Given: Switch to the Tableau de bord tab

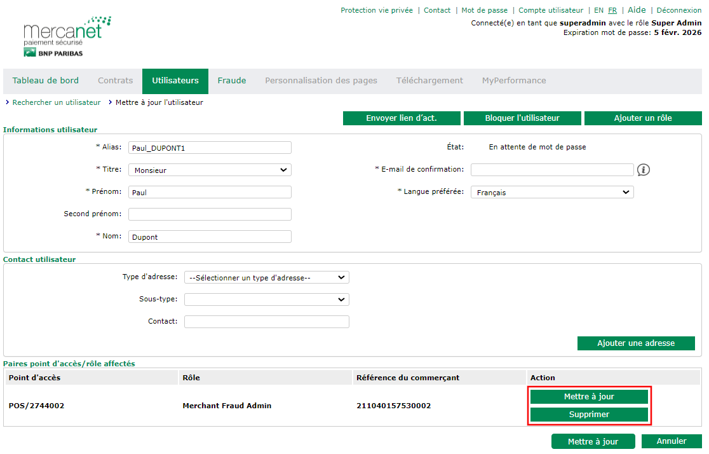Looking at the screenshot, I should 46,81.
